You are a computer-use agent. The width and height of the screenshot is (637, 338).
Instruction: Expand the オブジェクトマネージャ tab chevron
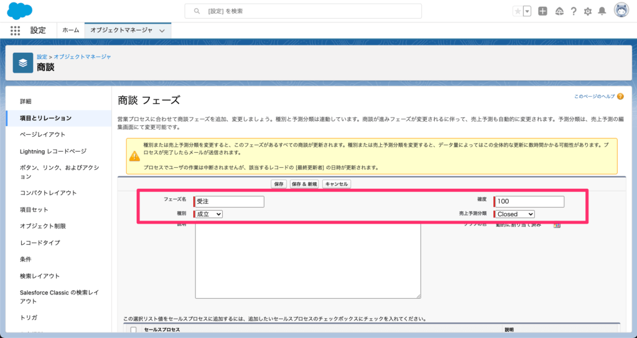pos(162,31)
